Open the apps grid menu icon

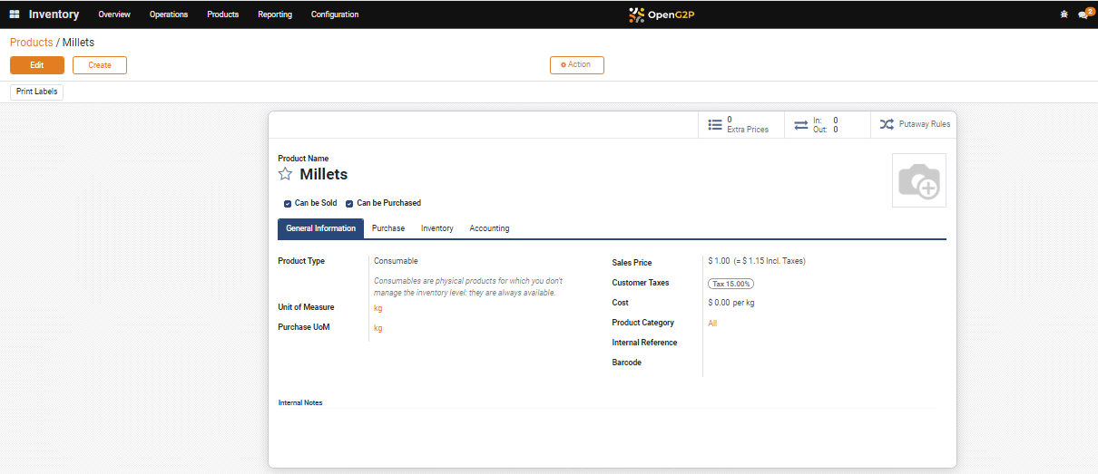(x=15, y=15)
